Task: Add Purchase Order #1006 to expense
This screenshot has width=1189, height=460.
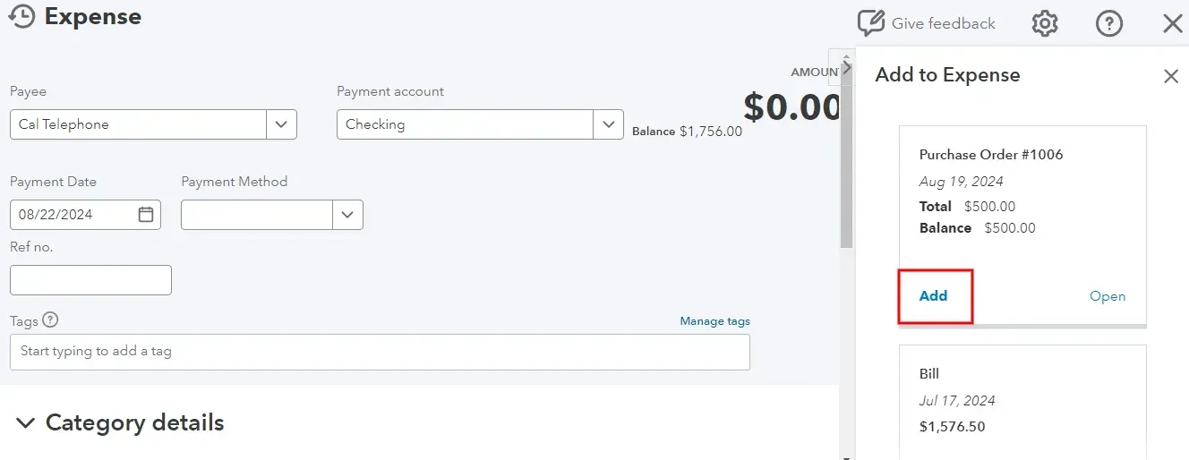Action: (x=933, y=296)
